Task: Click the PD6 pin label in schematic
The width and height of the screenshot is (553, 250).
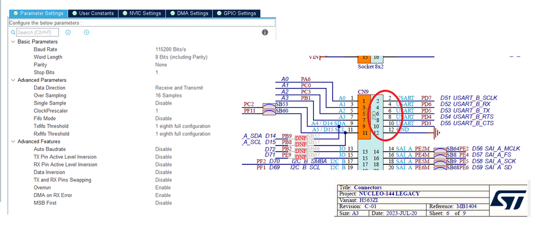Action: 426,104
